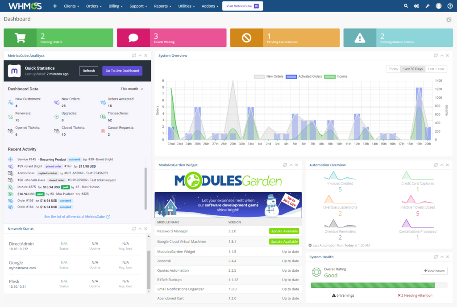The image size is (457, 307).
Task: Collapse the Network Status widget
Action: click(x=140, y=229)
